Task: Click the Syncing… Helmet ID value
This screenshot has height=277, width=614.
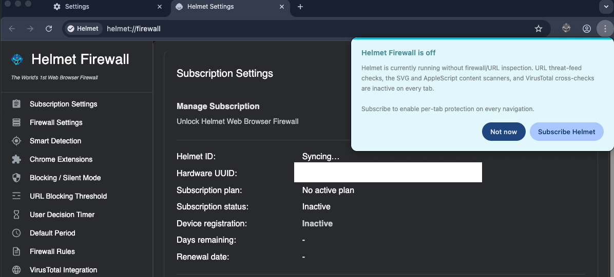Action: [x=321, y=157]
